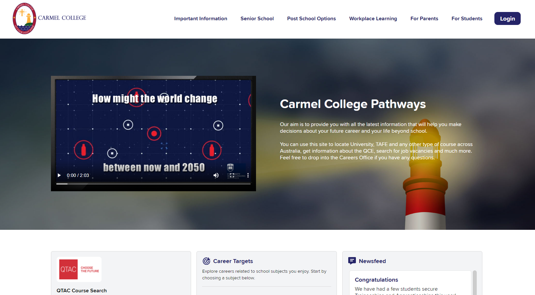The height and width of the screenshot is (295, 535).
Task: Click the Career Targets target icon
Action: (206, 261)
